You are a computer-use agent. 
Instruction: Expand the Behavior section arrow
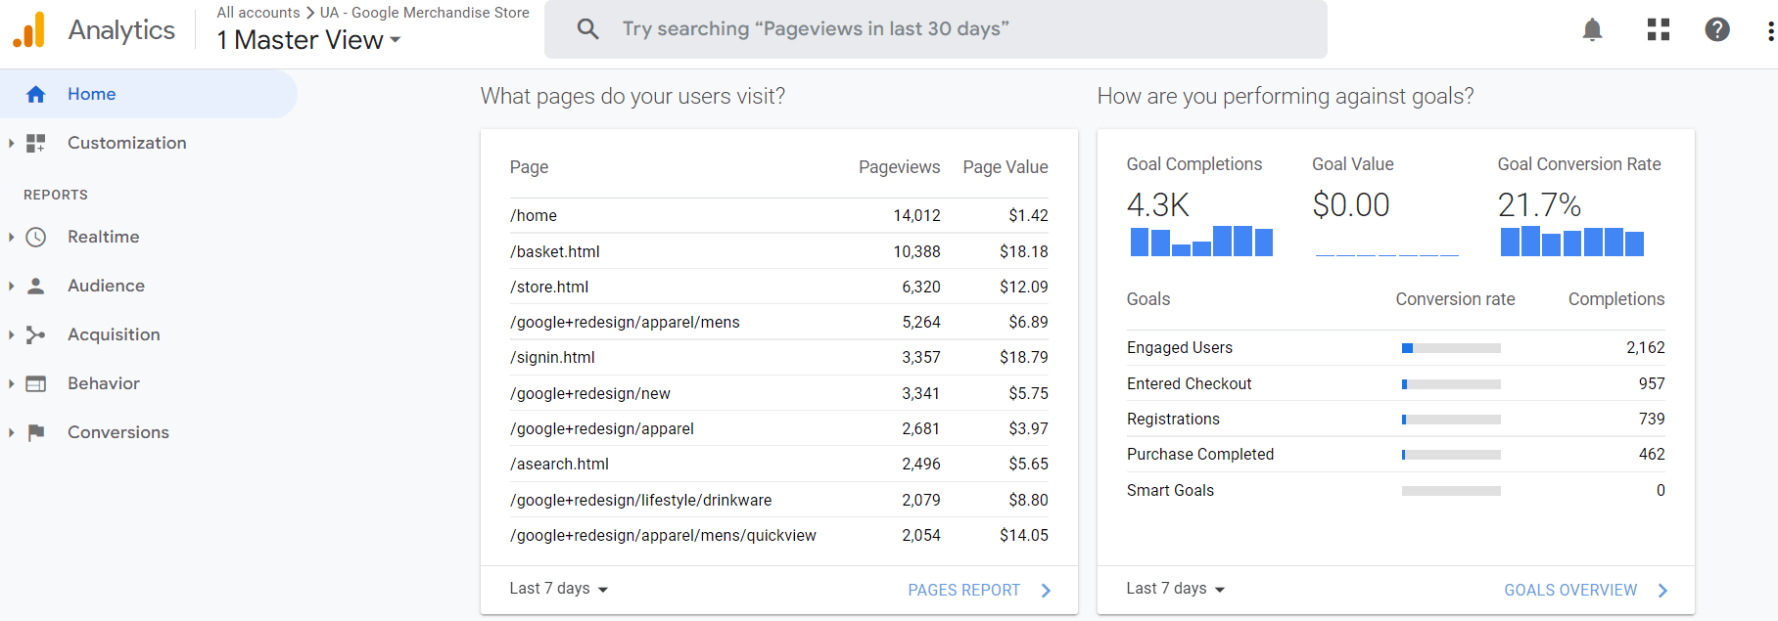point(11,383)
